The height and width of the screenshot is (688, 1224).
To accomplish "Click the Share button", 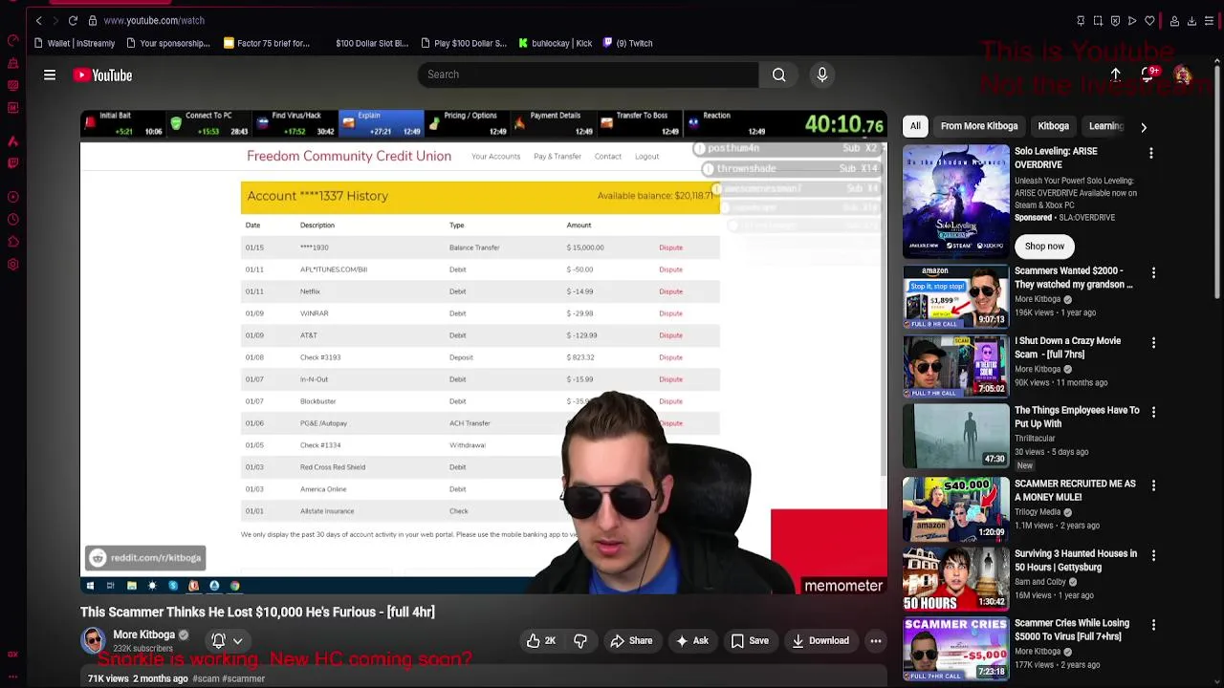I will pos(631,641).
